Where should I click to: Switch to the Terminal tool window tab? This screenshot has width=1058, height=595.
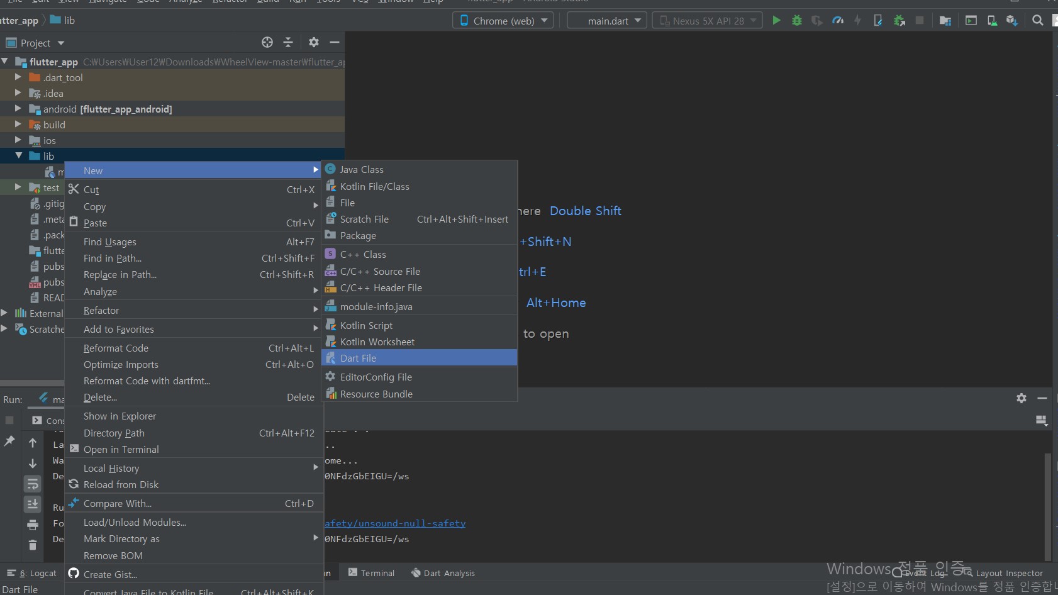click(371, 573)
